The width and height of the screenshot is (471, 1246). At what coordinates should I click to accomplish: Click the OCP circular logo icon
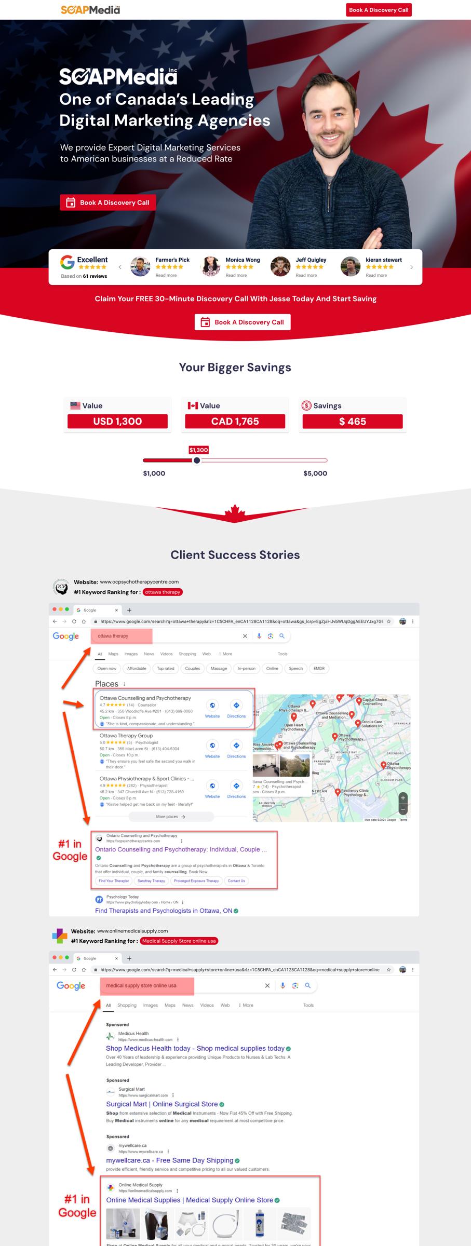[x=61, y=587]
